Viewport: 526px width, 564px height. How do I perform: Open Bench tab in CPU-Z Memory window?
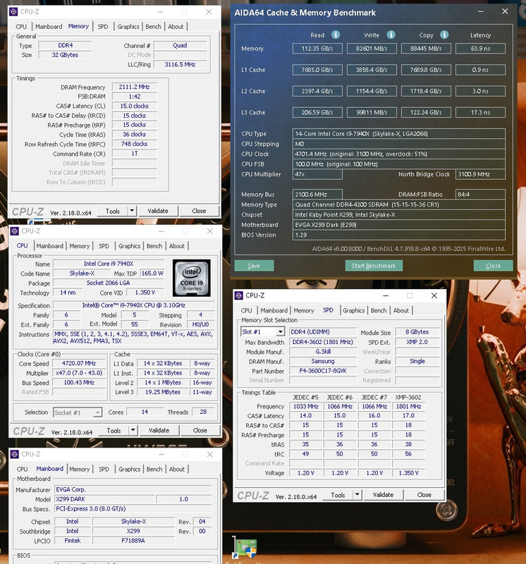(x=153, y=27)
